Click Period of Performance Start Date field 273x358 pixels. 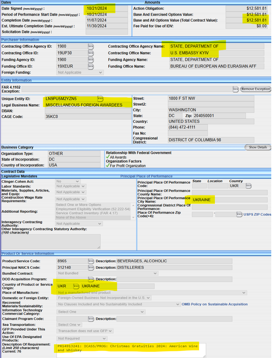click(x=107, y=14)
